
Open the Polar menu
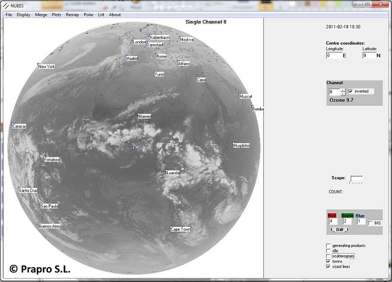click(x=89, y=15)
